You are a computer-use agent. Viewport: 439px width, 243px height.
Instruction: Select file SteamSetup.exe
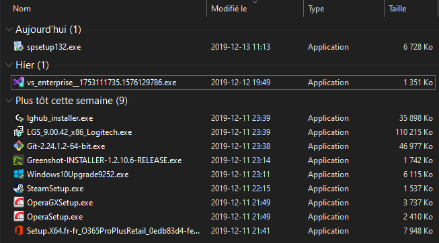[55, 189]
